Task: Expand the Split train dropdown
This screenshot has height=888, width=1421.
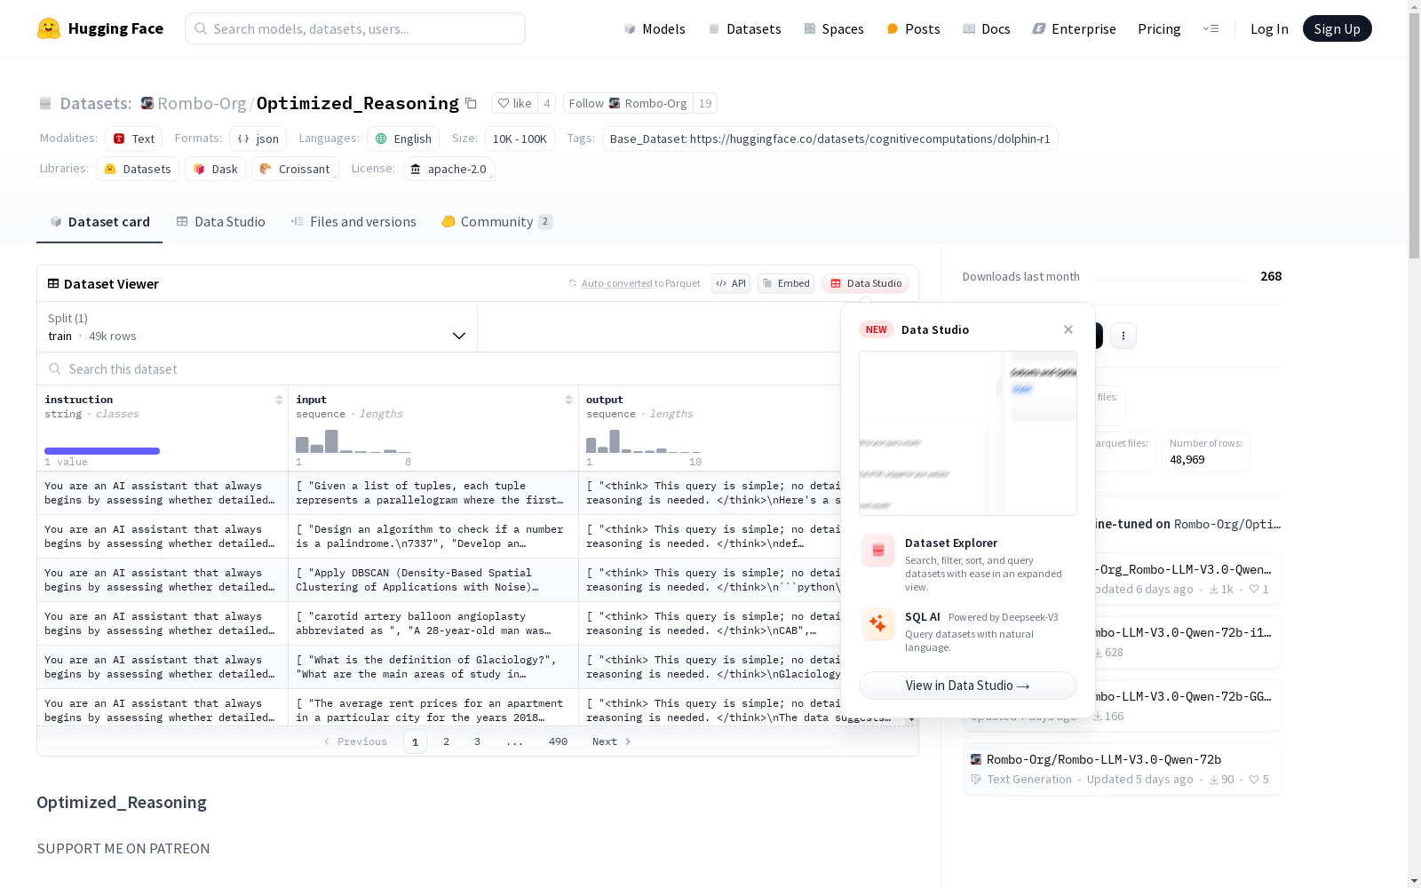Action: pos(257,327)
